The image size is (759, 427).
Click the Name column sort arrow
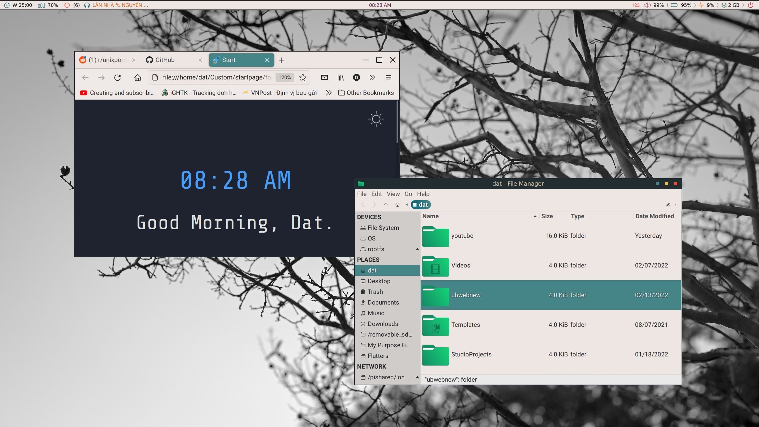pyautogui.click(x=535, y=216)
